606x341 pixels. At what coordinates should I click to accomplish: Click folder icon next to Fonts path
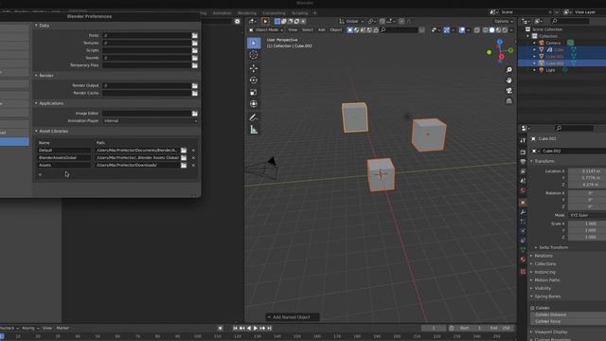point(195,36)
